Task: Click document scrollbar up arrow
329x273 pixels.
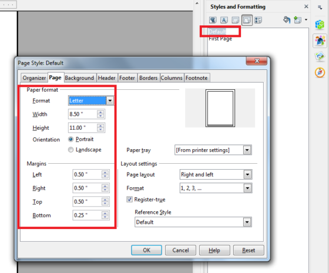Action: point(197,4)
